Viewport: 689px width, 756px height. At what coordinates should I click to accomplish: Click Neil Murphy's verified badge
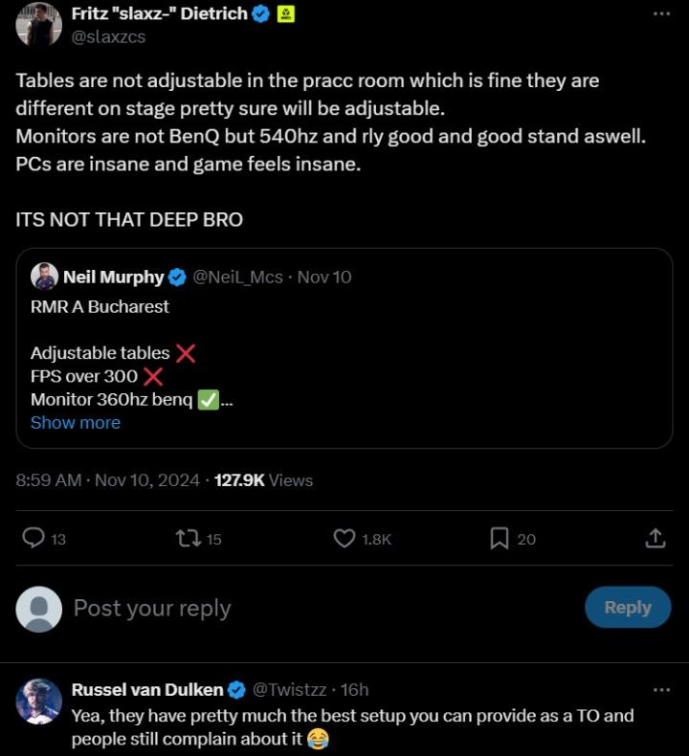[178, 278]
